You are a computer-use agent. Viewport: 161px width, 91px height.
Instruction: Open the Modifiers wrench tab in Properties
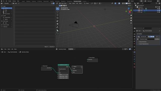coord(134,52)
